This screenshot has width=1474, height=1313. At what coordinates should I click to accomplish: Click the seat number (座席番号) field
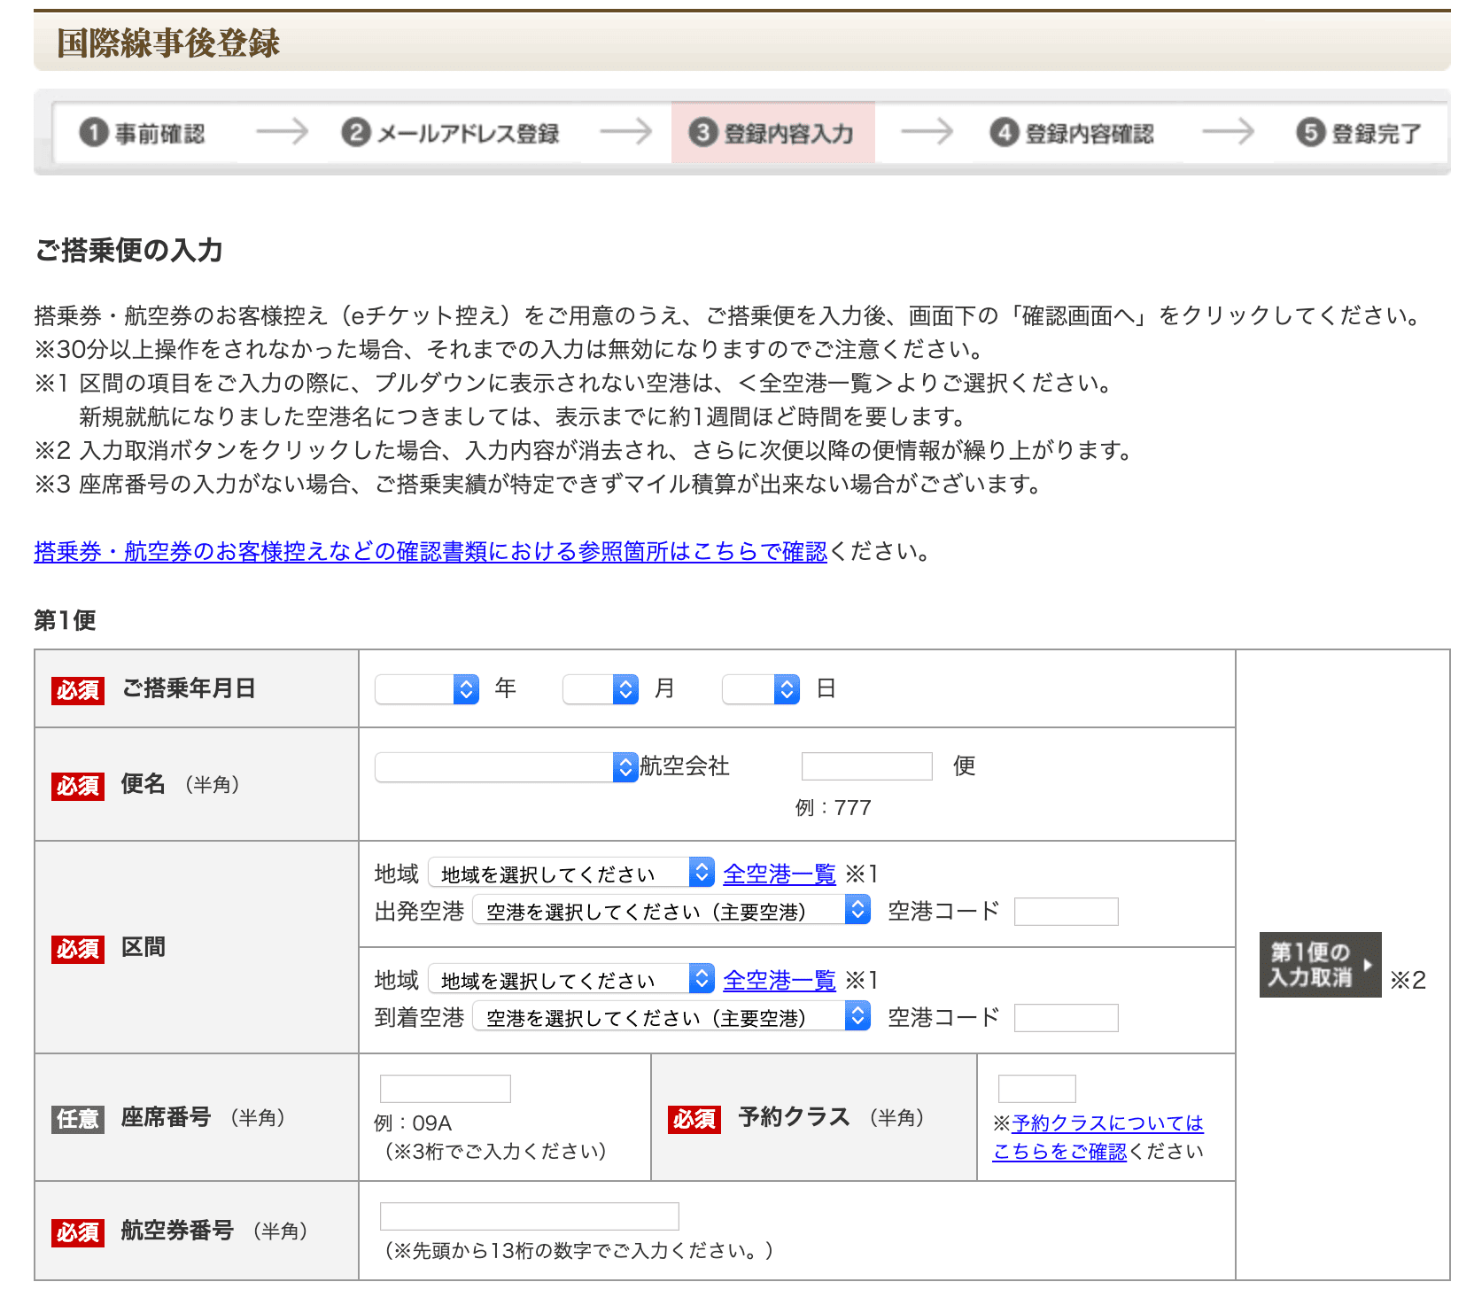tap(445, 1089)
